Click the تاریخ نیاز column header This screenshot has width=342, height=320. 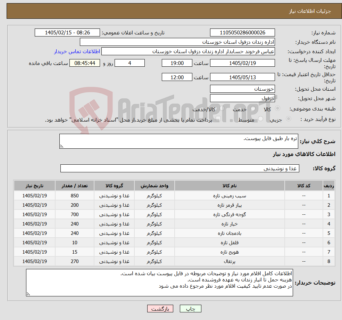34,186
